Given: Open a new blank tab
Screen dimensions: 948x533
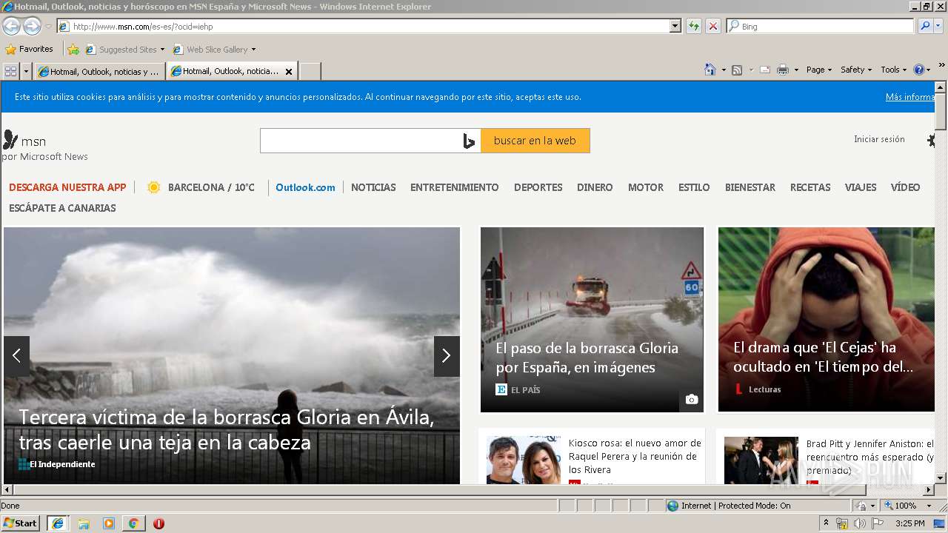Looking at the screenshot, I should (310, 72).
